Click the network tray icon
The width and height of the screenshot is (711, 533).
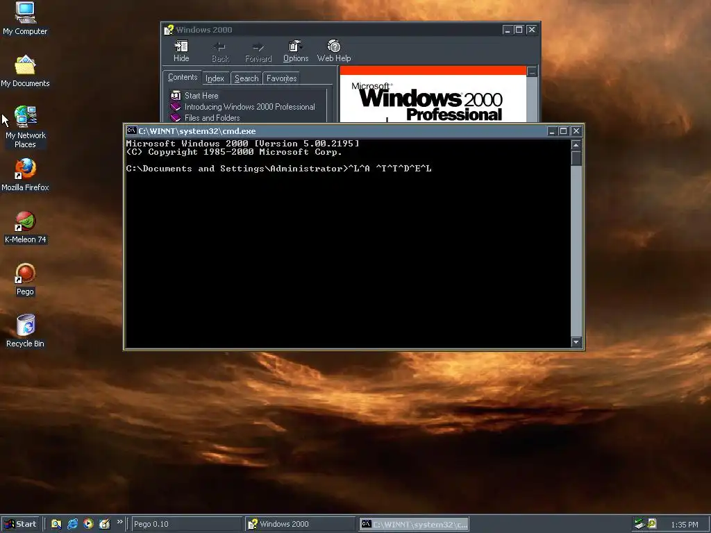(x=639, y=524)
